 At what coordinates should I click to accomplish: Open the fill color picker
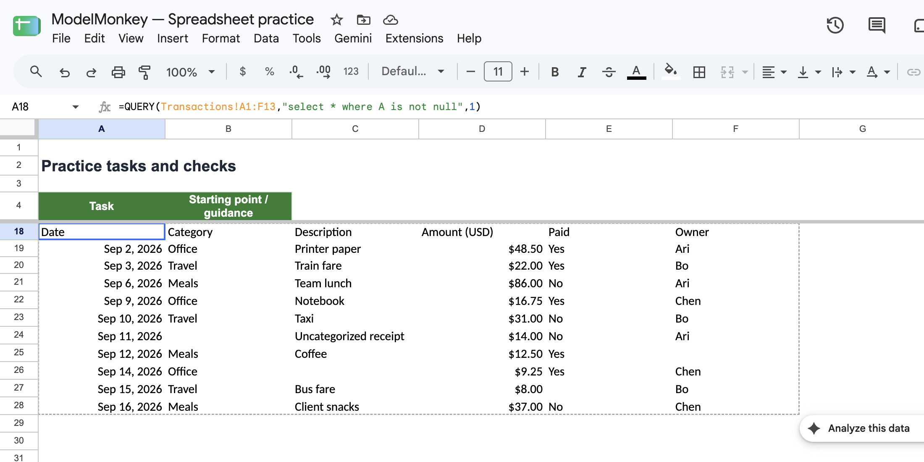click(671, 72)
